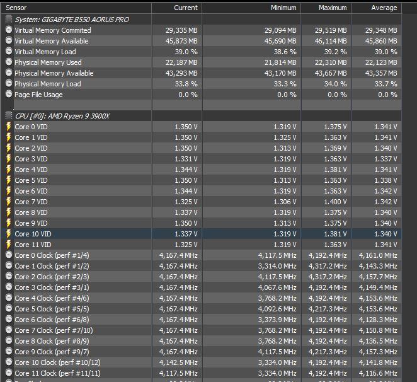
Task: Click the lightning icon for Core 7 VID
Action: click(x=9, y=202)
